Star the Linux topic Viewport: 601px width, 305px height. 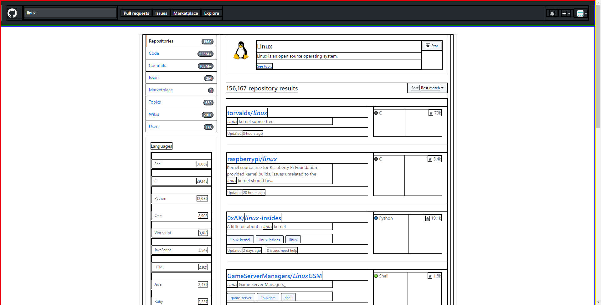click(x=432, y=46)
